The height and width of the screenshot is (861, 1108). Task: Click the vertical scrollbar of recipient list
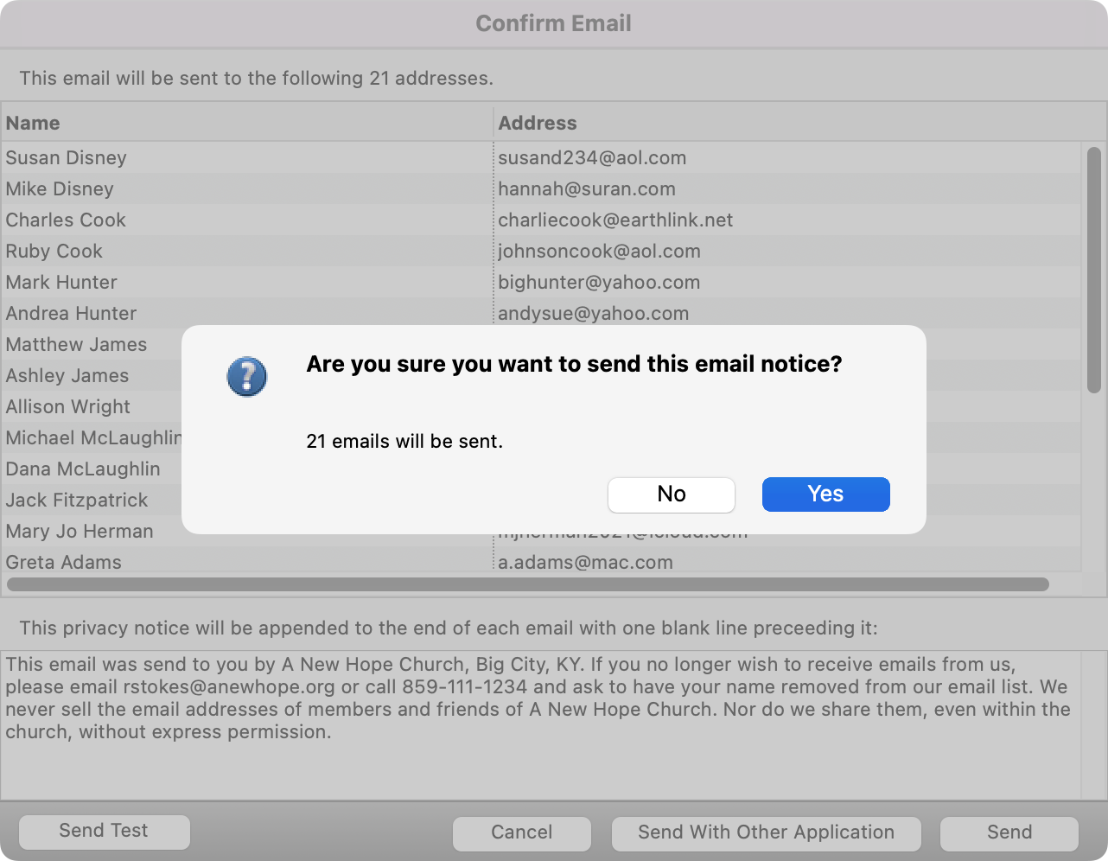1093,270
